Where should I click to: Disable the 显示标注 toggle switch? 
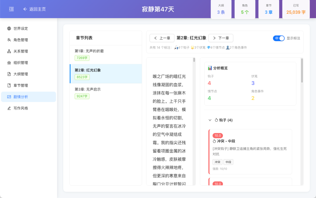pos(279,38)
